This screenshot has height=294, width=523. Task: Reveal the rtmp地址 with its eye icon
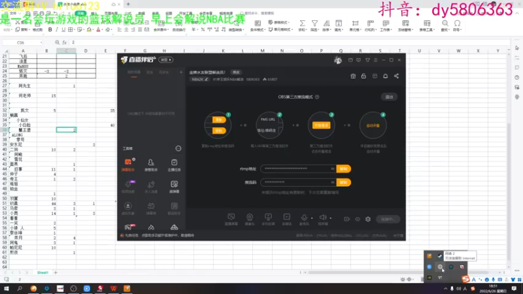333,169
